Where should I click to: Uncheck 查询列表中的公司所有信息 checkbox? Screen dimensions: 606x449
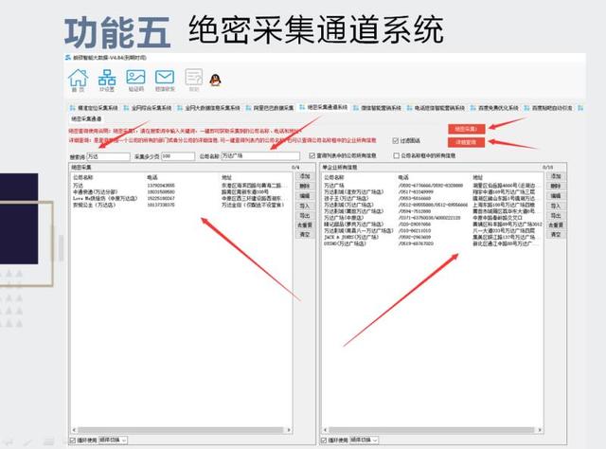click(x=312, y=155)
